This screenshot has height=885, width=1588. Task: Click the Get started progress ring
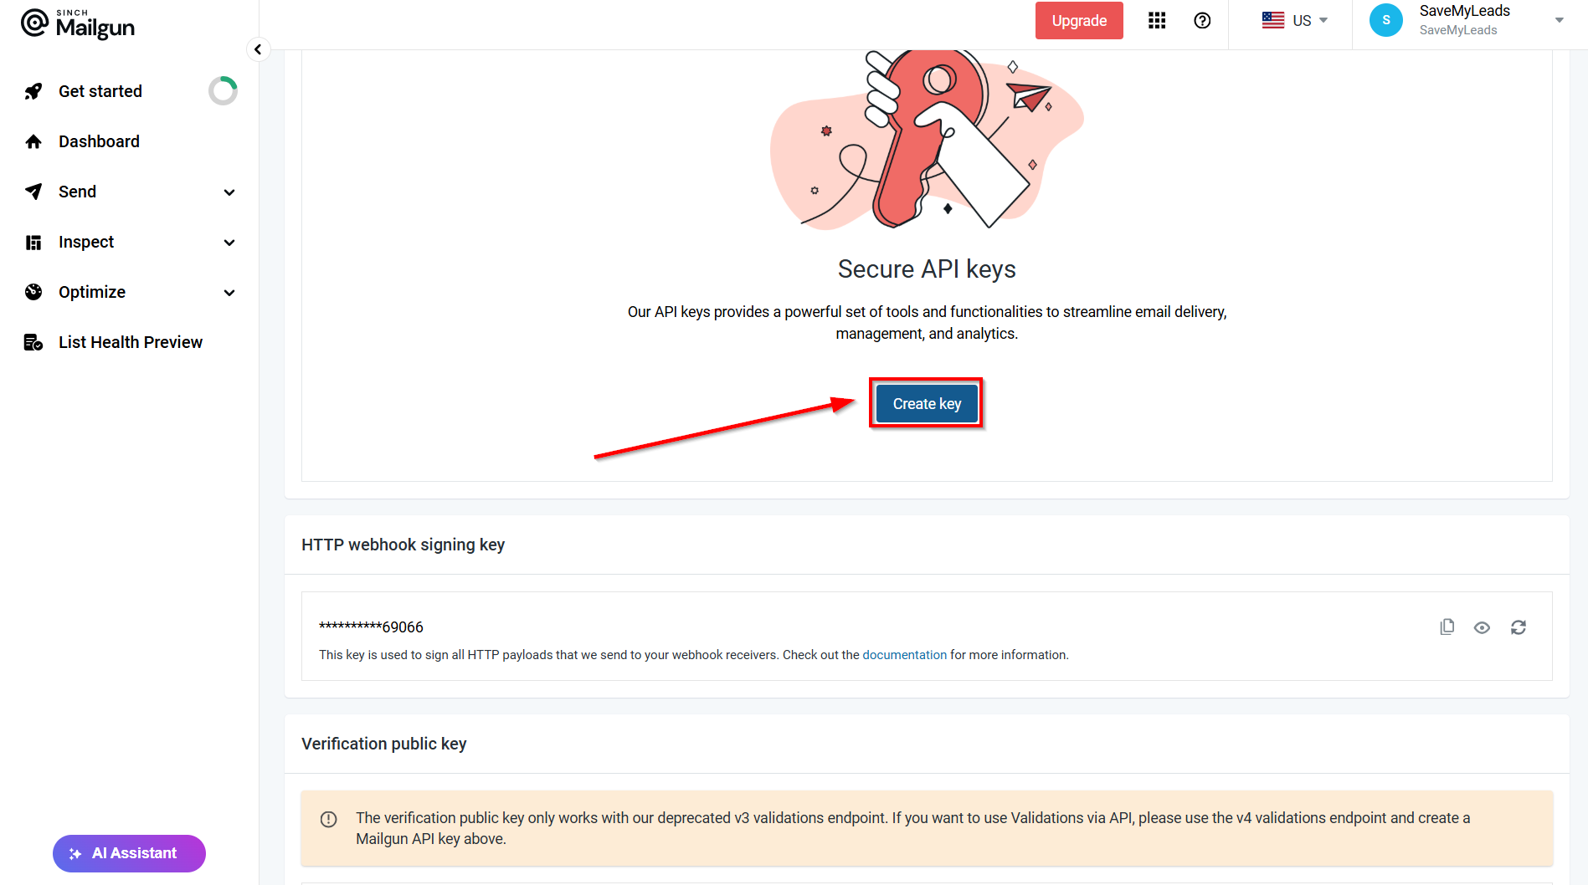coord(223,91)
